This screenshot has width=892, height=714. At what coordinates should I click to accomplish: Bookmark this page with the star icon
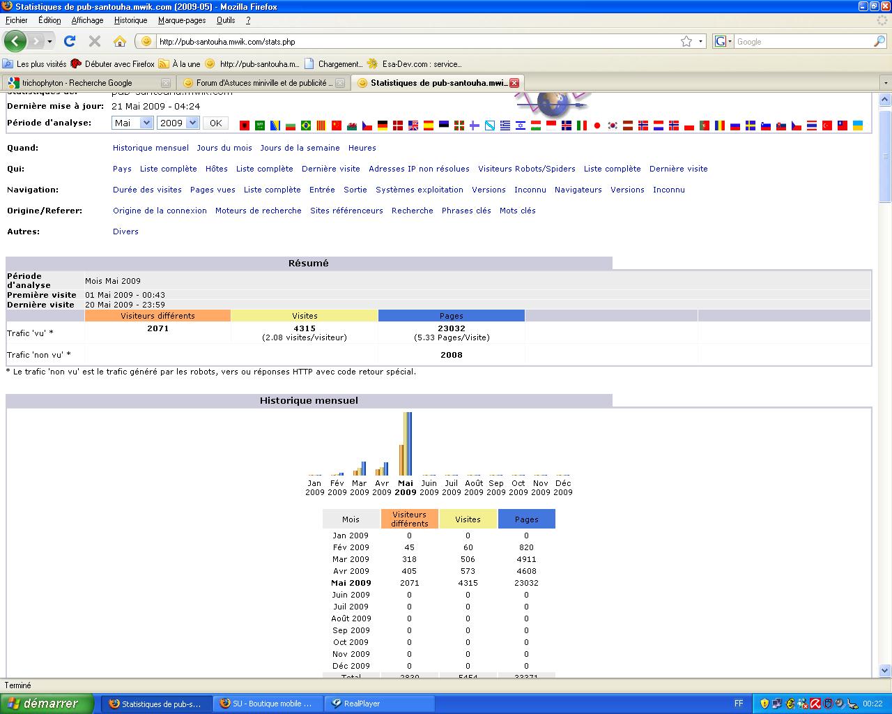686,41
